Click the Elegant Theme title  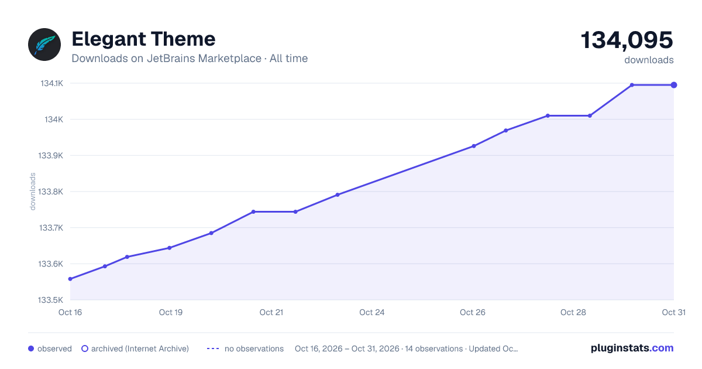click(x=143, y=39)
